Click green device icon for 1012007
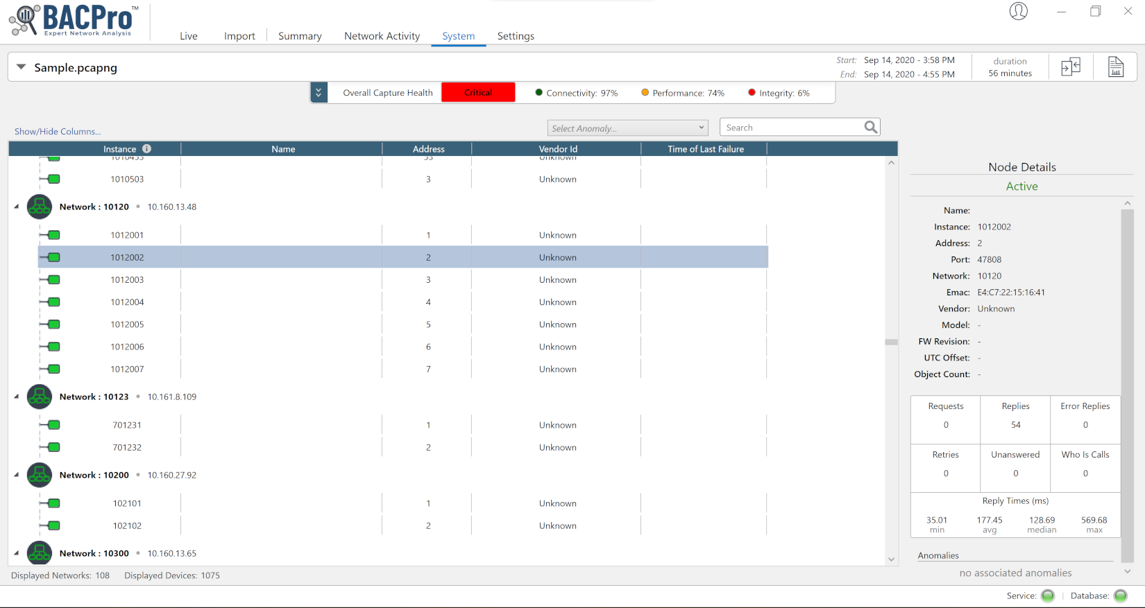 (x=53, y=369)
